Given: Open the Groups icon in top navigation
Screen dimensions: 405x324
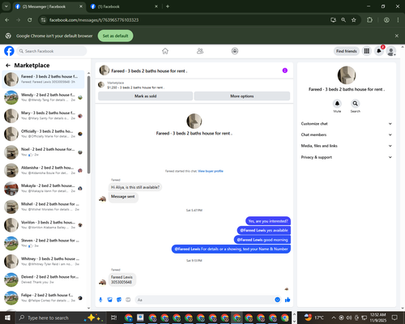Looking at the screenshot, I should (x=235, y=51).
